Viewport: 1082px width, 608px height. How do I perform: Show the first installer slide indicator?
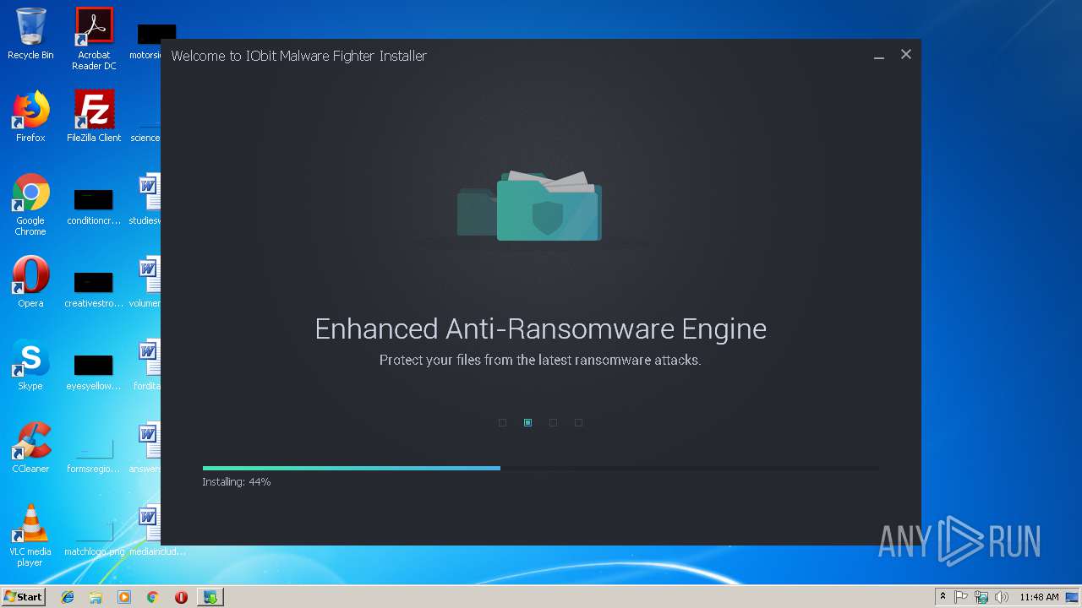[502, 422]
